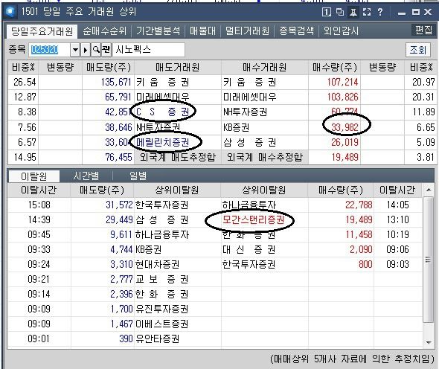Click the app logo icon in title bar

pyautogui.click(x=10, y=11)
